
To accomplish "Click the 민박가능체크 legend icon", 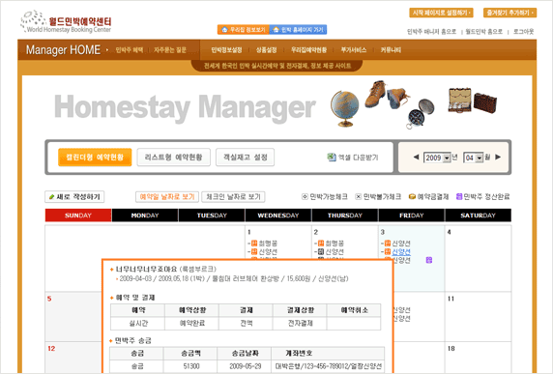I will pos(305,197).
